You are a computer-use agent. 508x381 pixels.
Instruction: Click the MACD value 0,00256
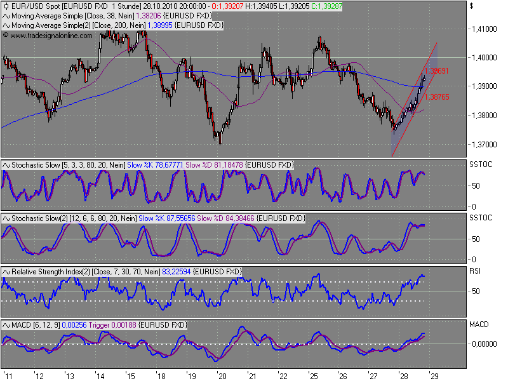[74, 325]
